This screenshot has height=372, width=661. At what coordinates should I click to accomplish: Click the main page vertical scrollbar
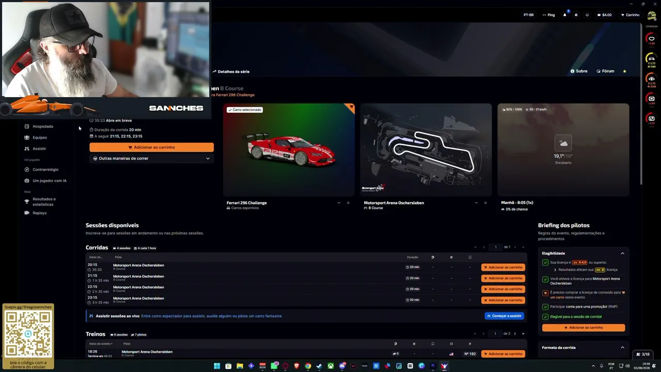point(641,103)
